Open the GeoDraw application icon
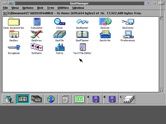 [37, 34]
